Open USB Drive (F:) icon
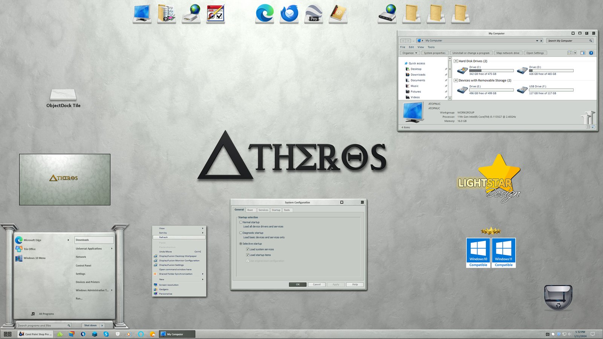Screen dimensions: 603x339 [522, 90]
